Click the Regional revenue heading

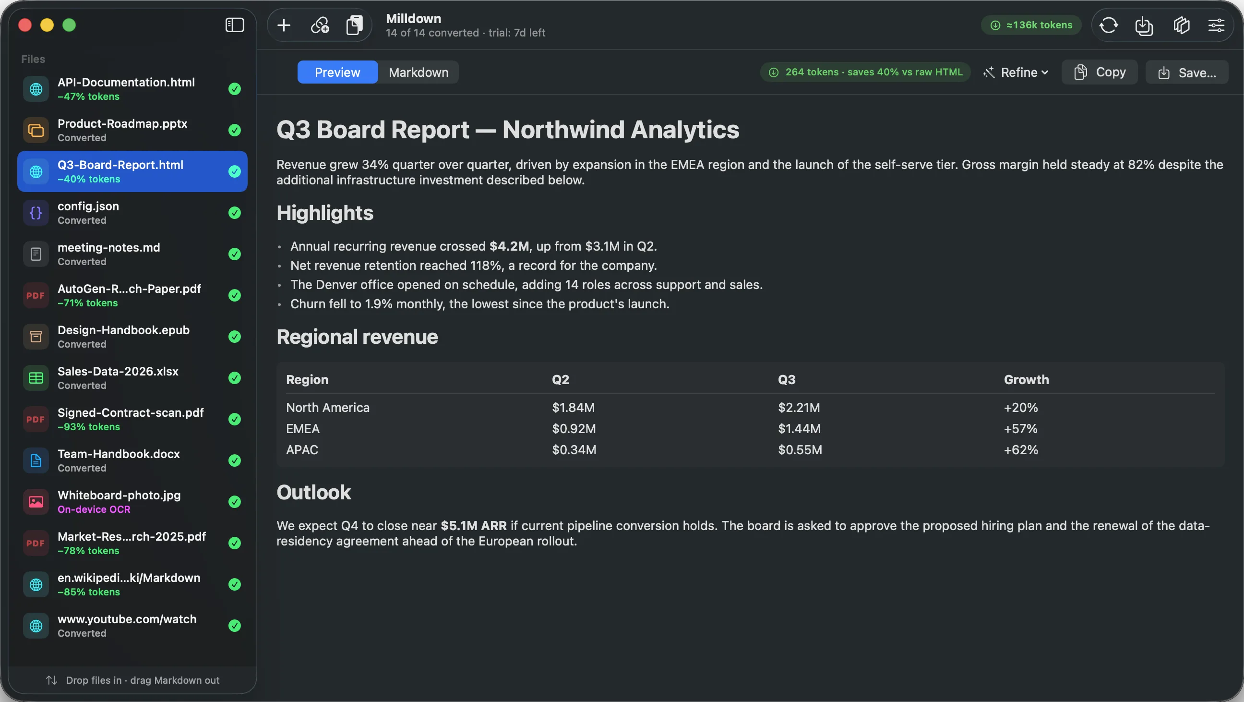pos(357,337)
